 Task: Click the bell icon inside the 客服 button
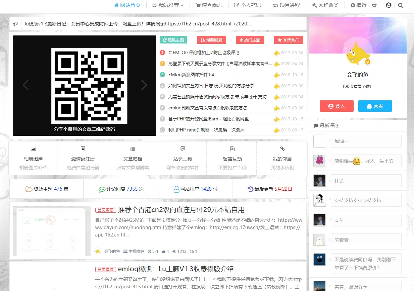tap(369, 106)
